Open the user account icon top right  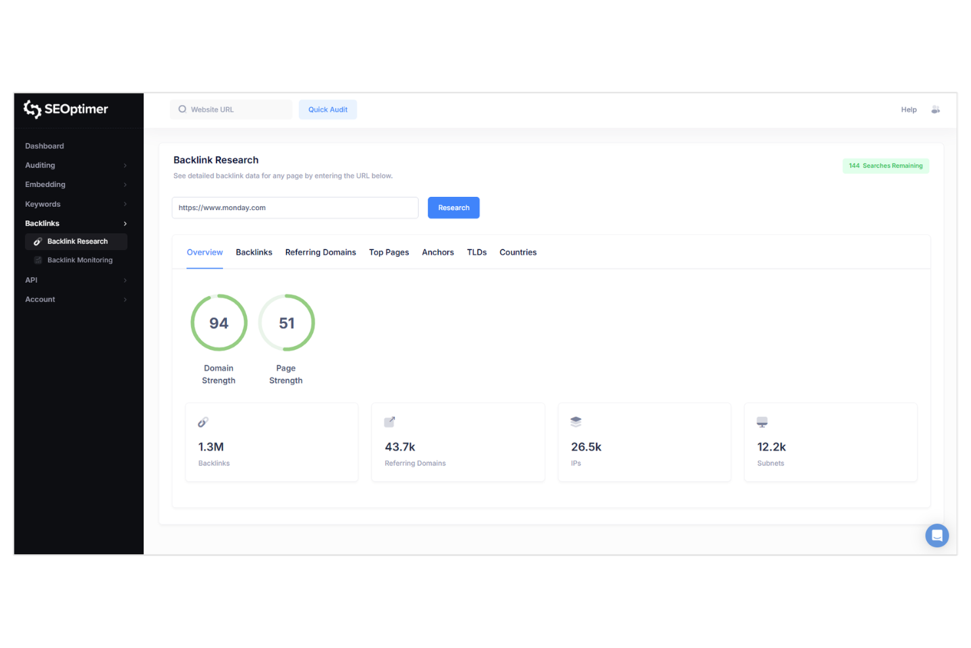pyautogui.click(x=936, y=109)
